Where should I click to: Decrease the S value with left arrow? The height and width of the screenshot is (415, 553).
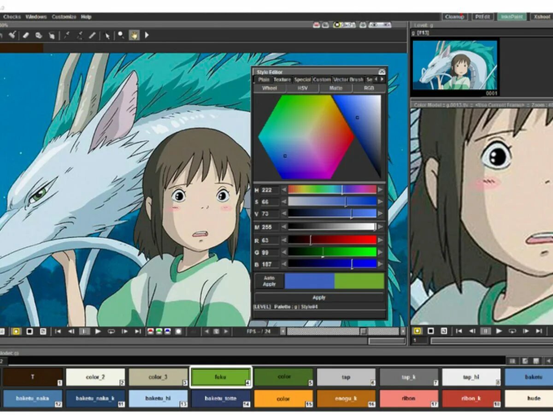[284, 202]
